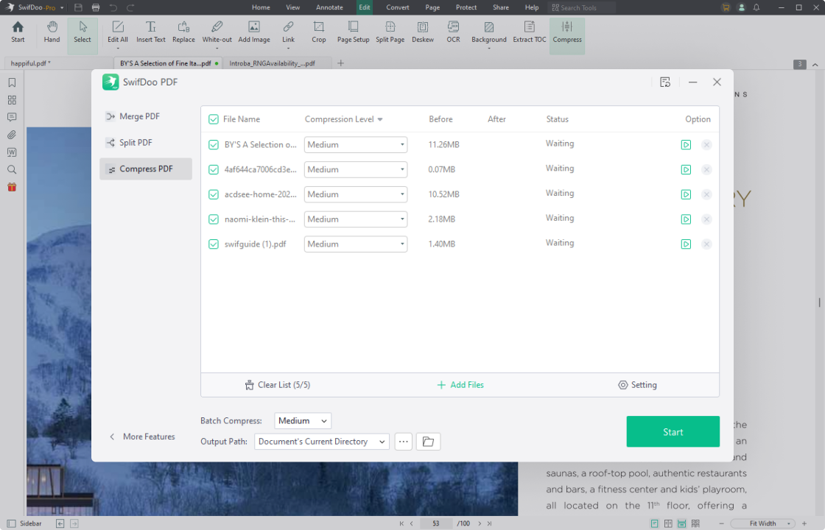Open the output folder icon

pyautogui.click(x=428, y=442)
